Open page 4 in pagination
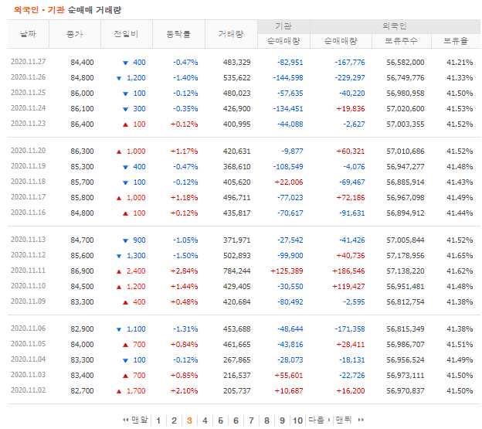Viewport: 482px width, 429px height. pyautogui.click(x=205, y=420)
